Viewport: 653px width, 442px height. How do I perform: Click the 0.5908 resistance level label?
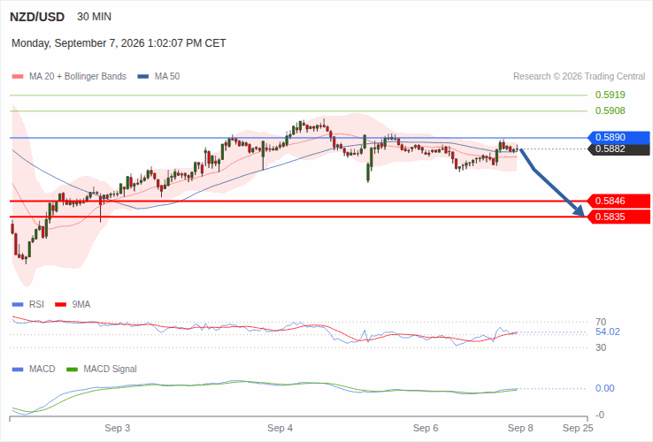[611, 110]
